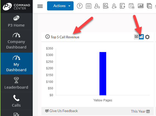156x116 pixels.
Task: Click the $350 axis label
Action: tap(49, 48)
